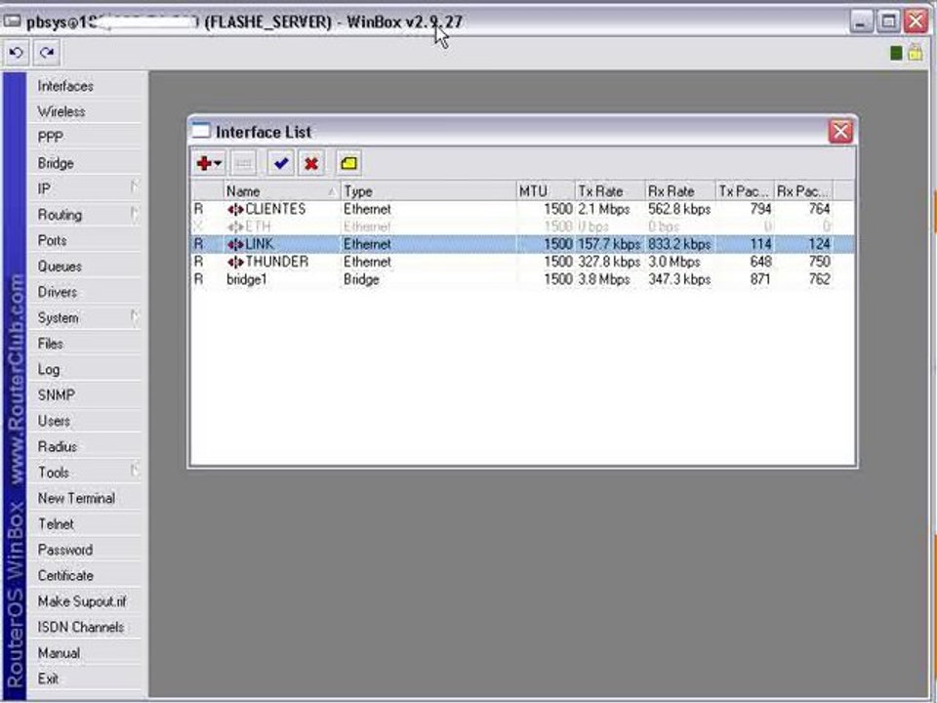Screen dimensions: 937x703
Task: Click the 3.8 Mbps Tx Rate value
Action: click(604, 279)
